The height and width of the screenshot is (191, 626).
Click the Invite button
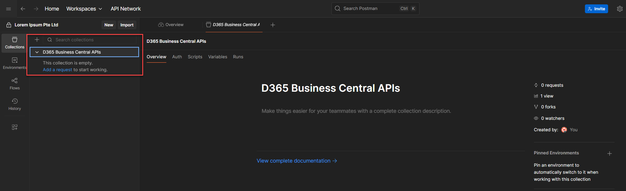pyautogui.click(x=596, y=9)
